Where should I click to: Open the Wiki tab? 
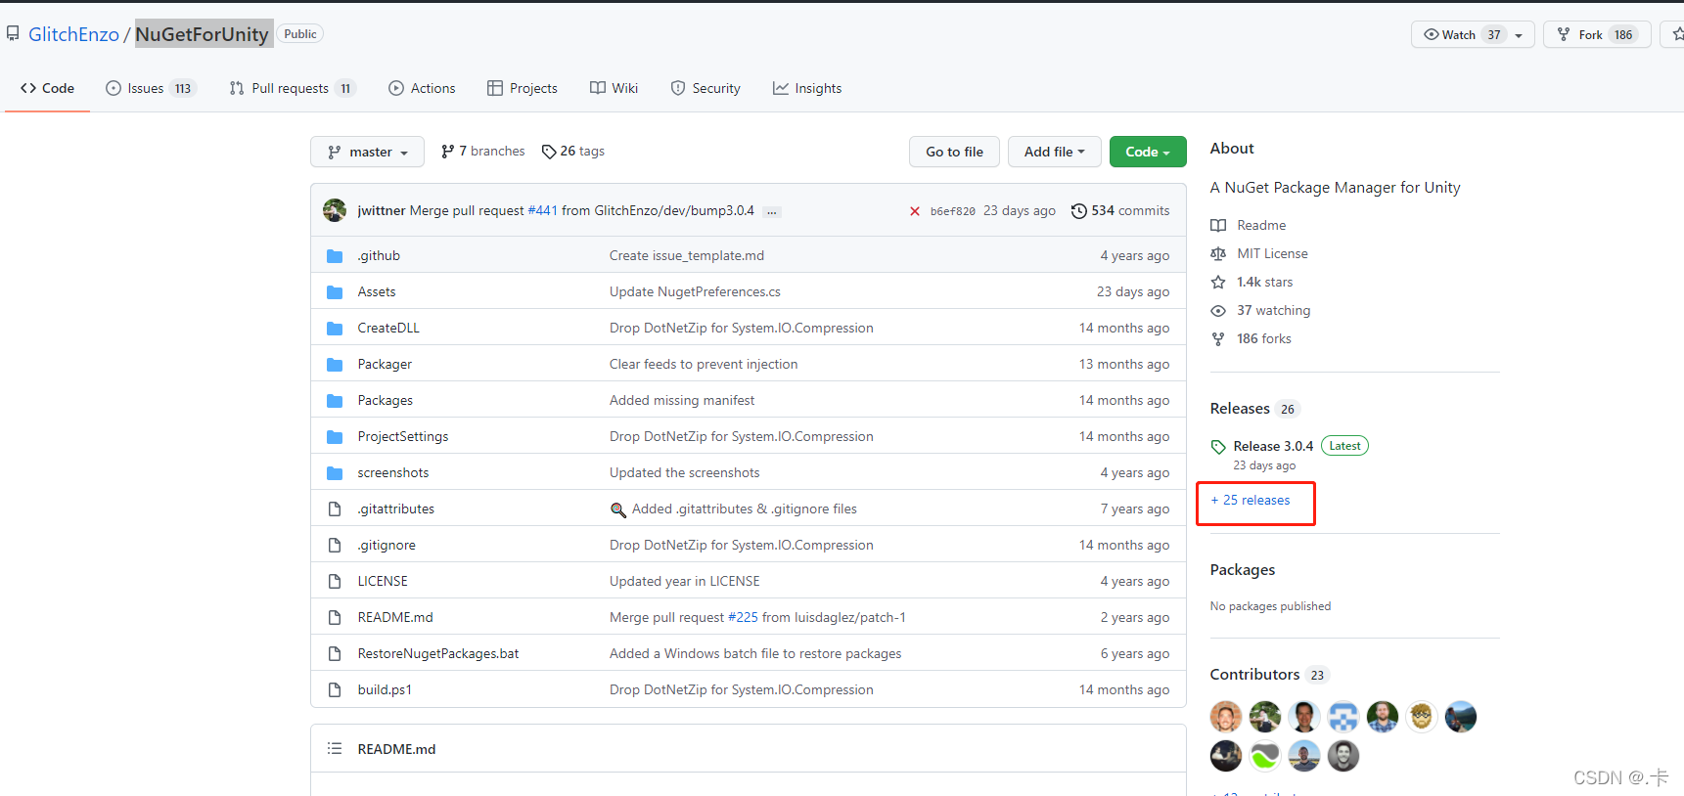click(x=614, y=88)
